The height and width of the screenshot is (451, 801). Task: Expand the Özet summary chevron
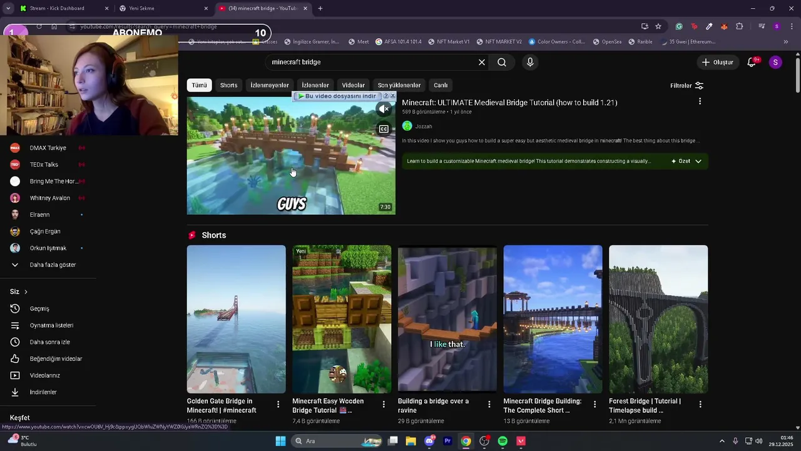coord(698,161)
